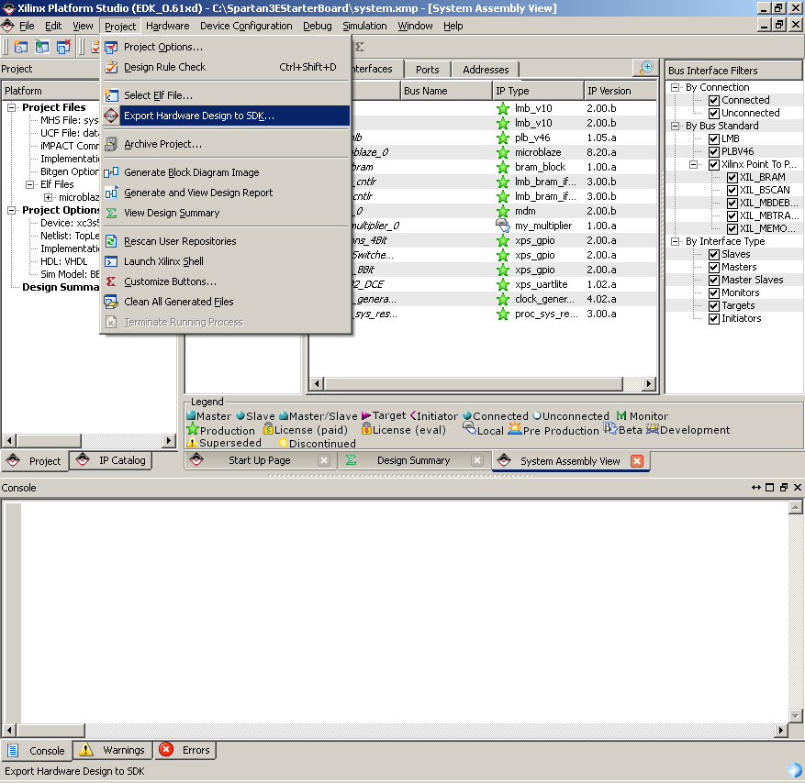Click the production star icon beside microblaze
805x783 pixels.
click(503, 152)
